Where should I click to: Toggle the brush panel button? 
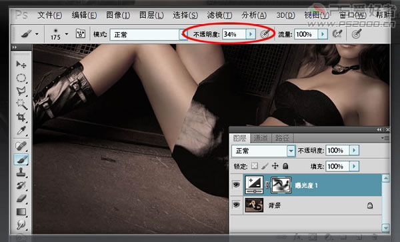click(81, 33)
